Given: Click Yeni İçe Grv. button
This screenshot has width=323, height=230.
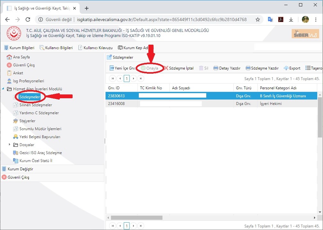Looking at the screenshot, I should pos(122,68).
